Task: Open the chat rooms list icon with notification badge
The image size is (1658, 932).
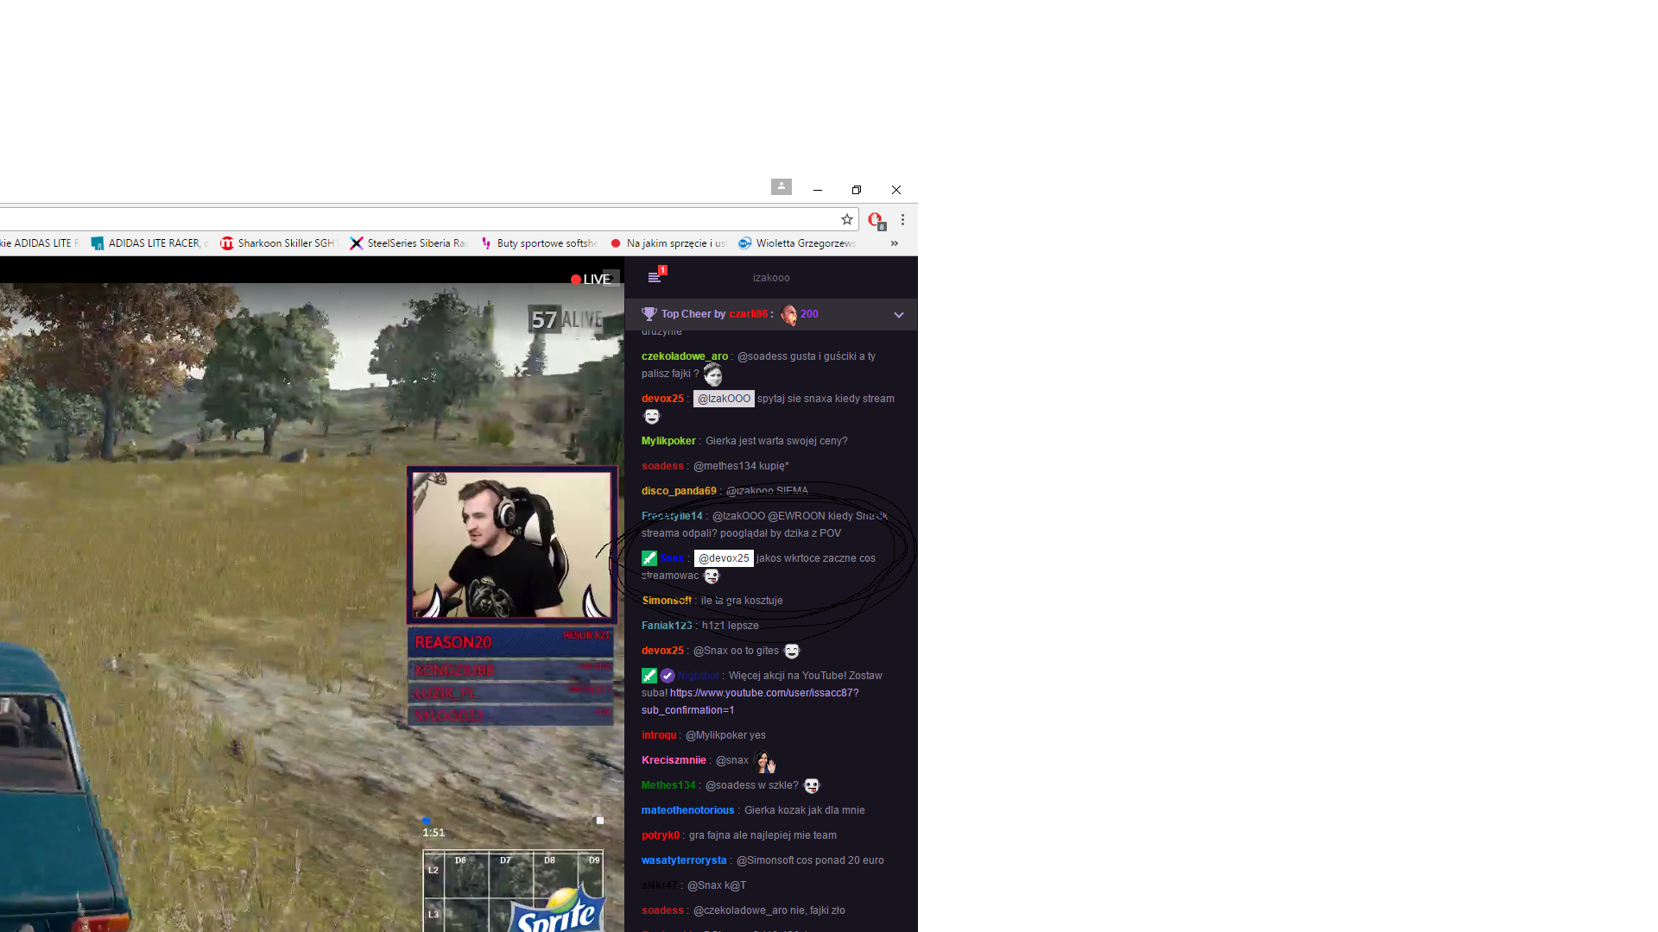Action: [x=655, y=277]
